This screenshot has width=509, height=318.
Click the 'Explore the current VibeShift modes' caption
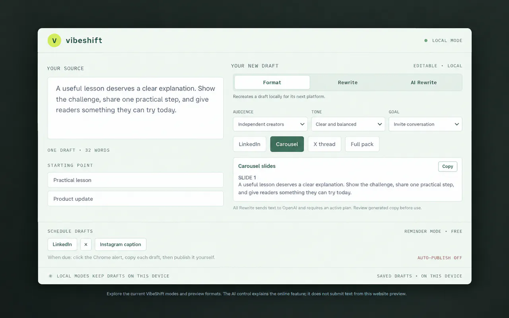pyautogui.click(x=256, y=294)
